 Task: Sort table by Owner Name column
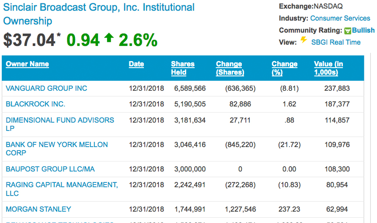[x=27, y=64]
